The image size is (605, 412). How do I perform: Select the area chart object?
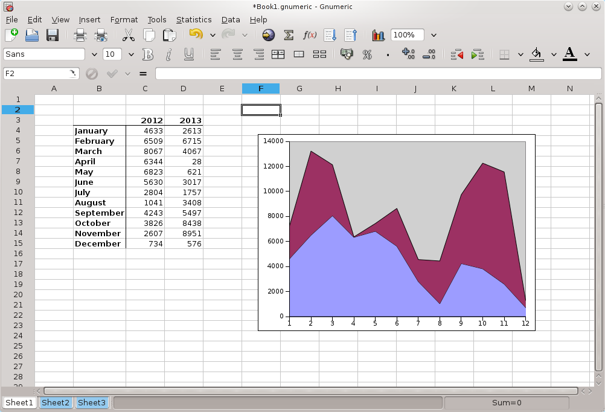click(x=397, y=233)
